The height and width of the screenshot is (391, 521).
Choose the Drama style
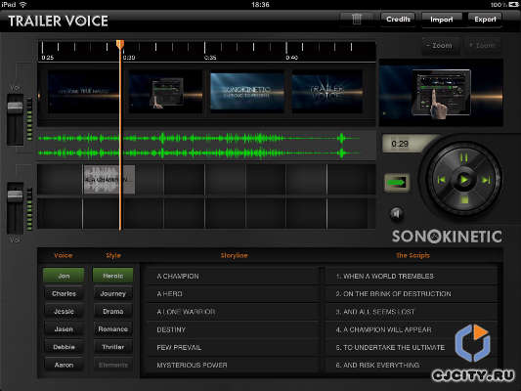pos(113,311)
